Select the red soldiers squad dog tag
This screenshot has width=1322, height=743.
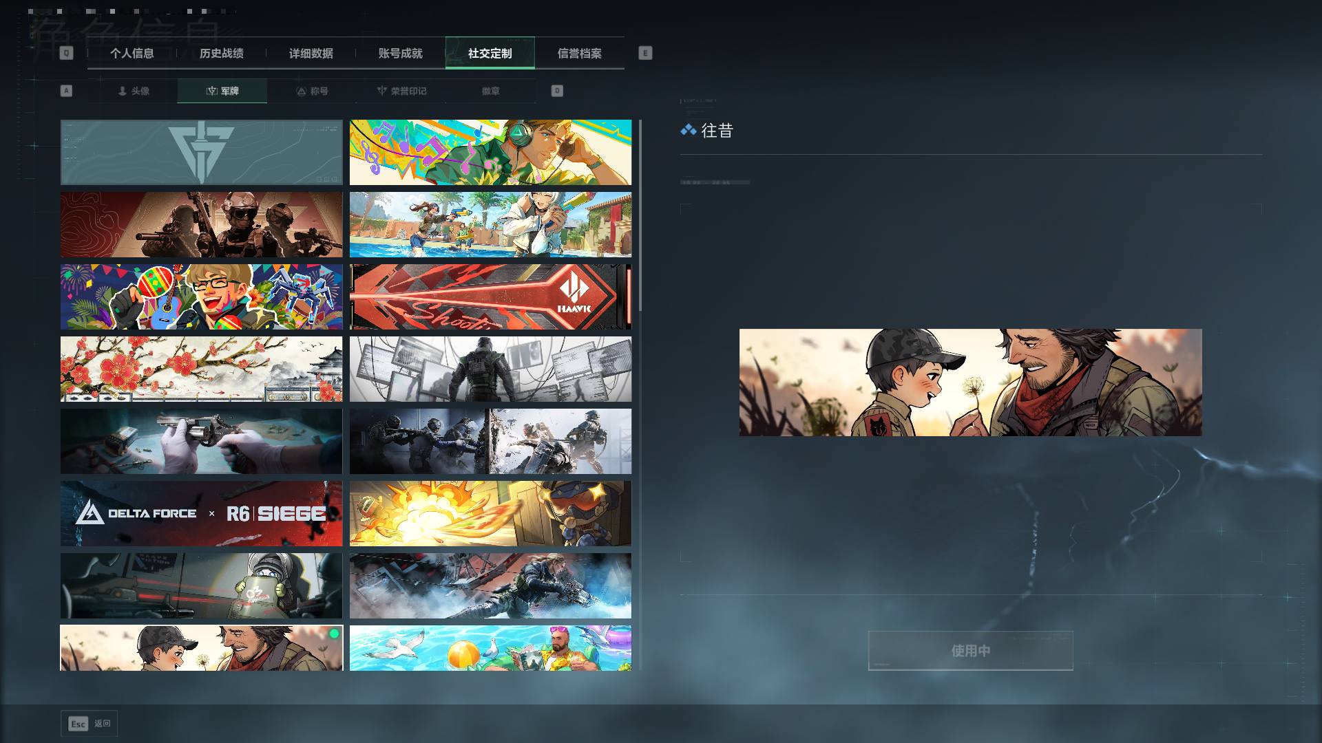pyautogui.click(x=201, y=225)
